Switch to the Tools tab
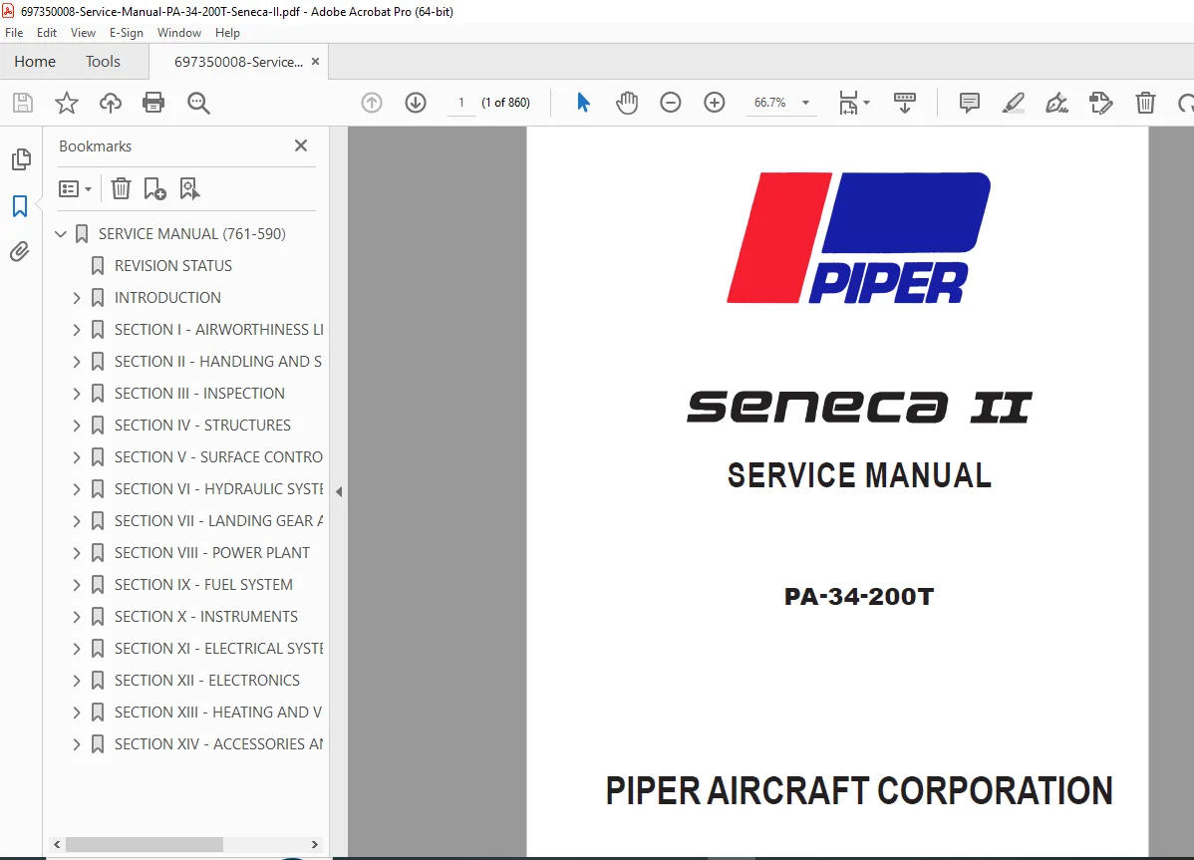 pyautogui.click(x=103, y=62)
